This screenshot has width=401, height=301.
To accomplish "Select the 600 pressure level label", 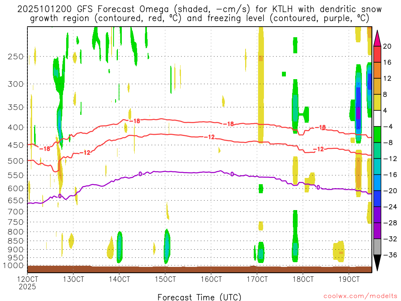I will pos(15,189).
